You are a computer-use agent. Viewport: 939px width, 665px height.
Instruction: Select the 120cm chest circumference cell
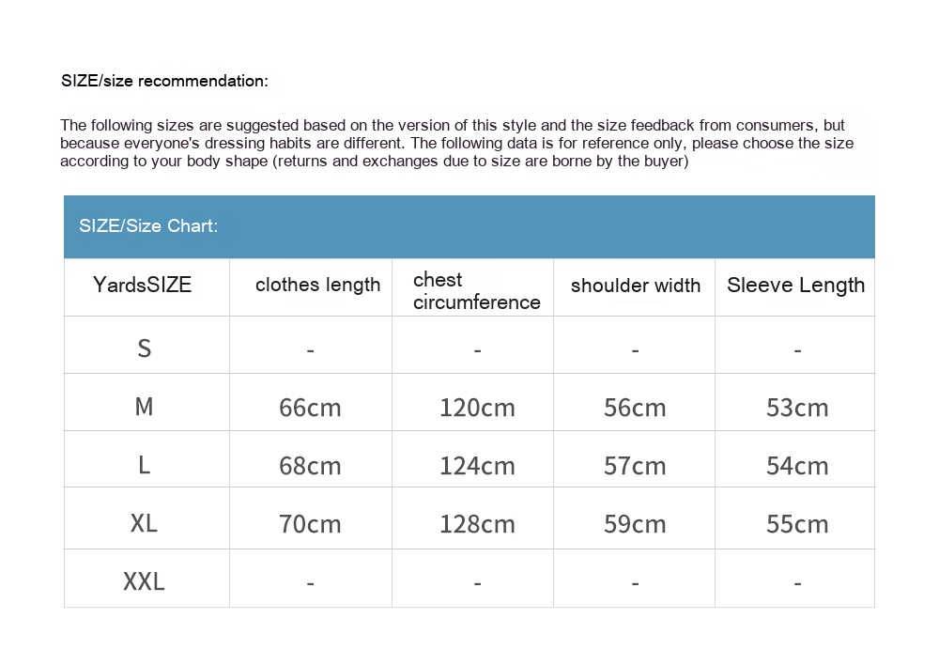click(x=477, y=408)
